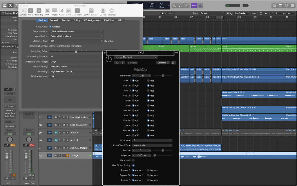Toggle Use Global Tuning in PitchCor
Screen dimensions: 297x186
[x=133, y=165]
